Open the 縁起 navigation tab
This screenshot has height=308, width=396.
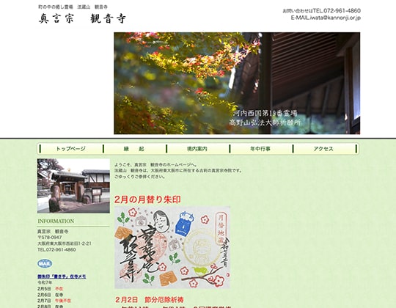point(134,149)
